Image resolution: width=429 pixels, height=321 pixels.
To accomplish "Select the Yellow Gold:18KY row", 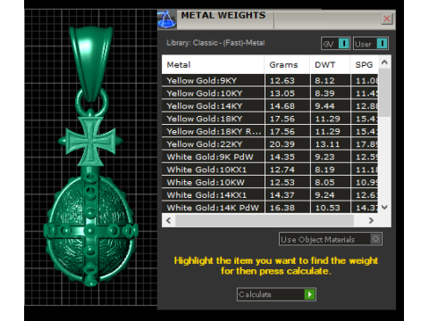I will [x=270, y=119].
